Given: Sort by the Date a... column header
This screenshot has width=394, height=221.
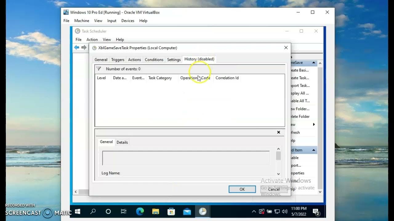Looking at the screenshot, I should [x=120, y=78].
